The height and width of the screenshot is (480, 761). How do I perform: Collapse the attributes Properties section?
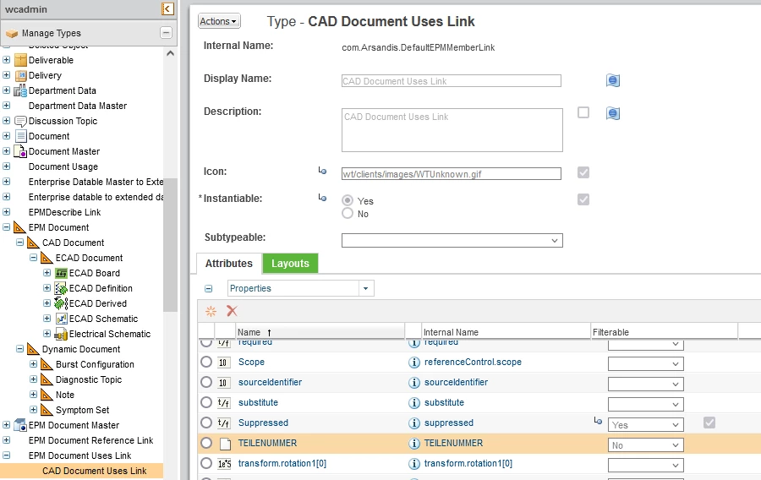point(209,289)
